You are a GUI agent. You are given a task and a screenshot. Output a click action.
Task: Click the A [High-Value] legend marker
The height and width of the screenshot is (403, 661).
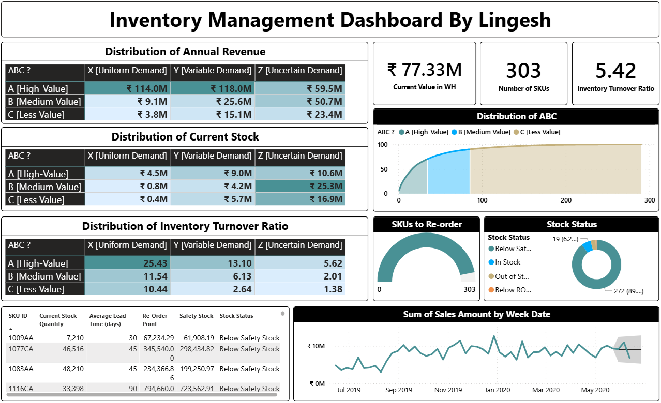coord(401,132)
